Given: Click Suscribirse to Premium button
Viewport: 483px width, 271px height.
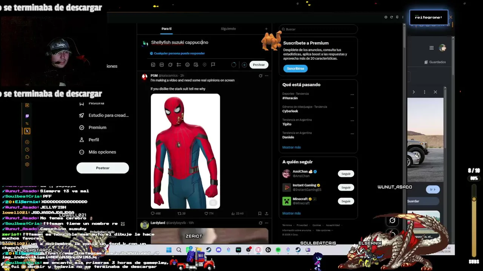Looking at the screenshot, I should pos(295,69).
